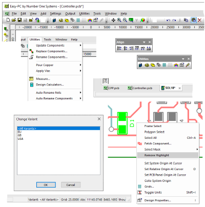This screenshot has width=205, height=207.
Task: Click the New document icon in main toolbar
Action: point(8,20)
